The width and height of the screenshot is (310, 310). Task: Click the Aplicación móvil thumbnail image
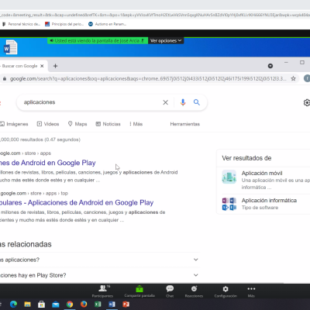point(229,177)
